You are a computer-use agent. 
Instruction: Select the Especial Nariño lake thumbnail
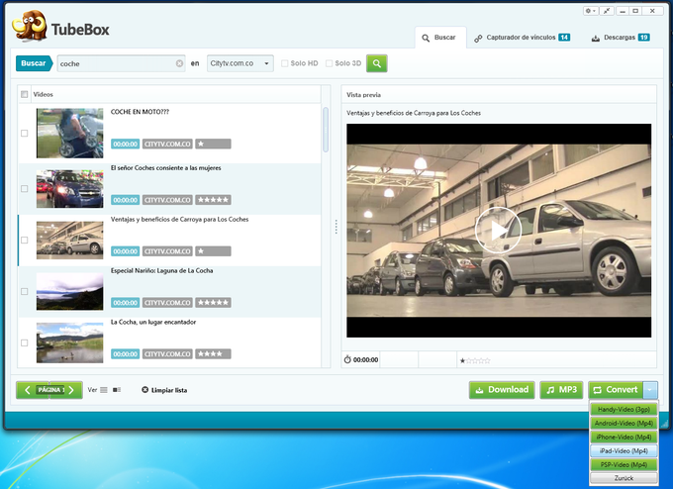pyautogui.click(x=70, y=291)
